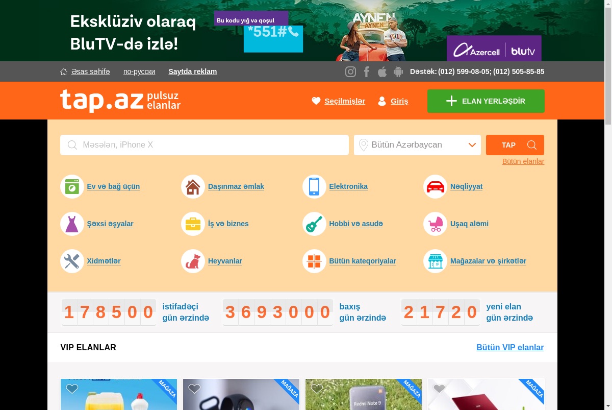Open the Elektronika category link

(348, 186)
